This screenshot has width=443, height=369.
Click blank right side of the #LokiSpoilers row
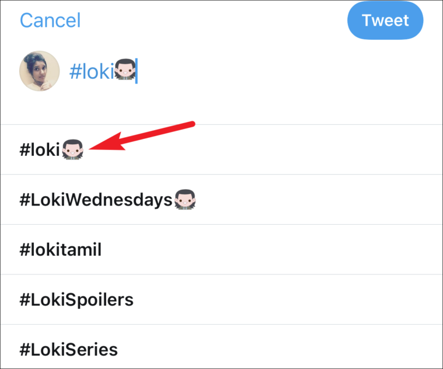click(321, 300)
